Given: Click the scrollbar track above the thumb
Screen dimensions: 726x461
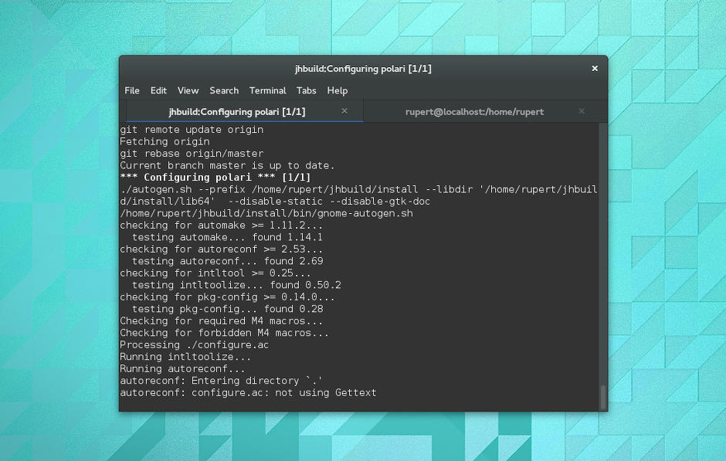Looking at the screenshot, I should [603, 253].
